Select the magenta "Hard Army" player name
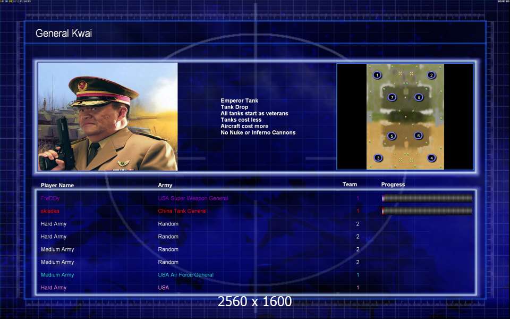The image size is (510, 319). coord(53,288)
